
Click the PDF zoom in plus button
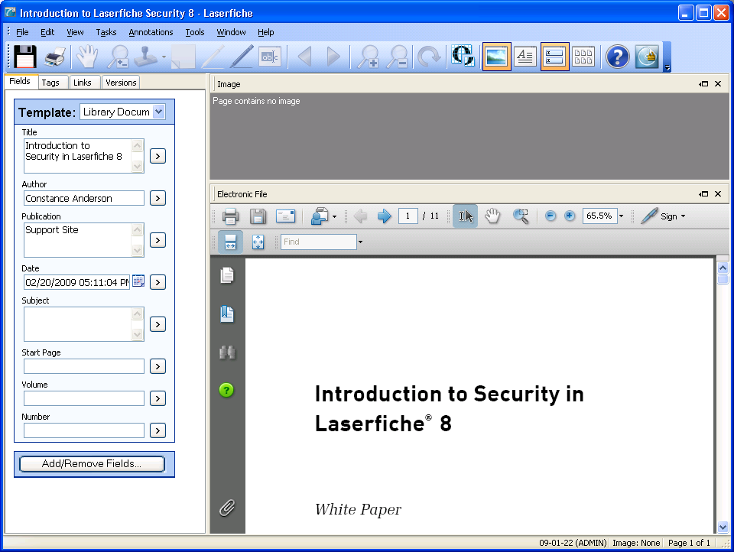569,216
